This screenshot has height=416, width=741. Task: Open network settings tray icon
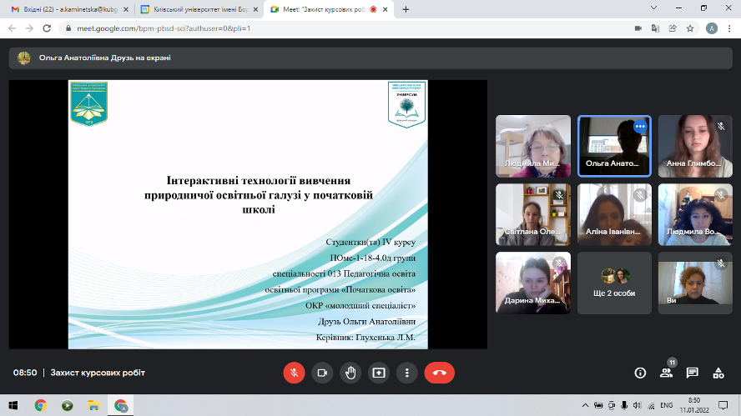point(651,405)
